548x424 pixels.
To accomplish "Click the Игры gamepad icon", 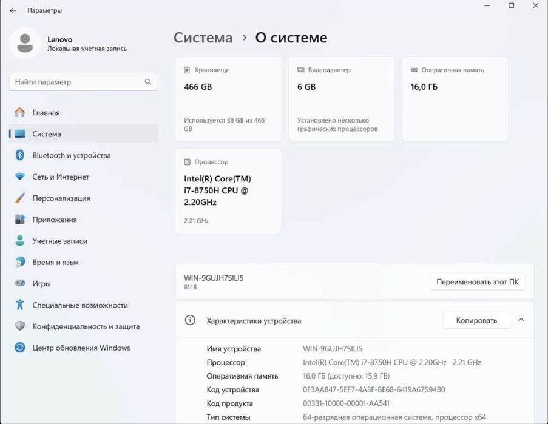I will point(20,283).
